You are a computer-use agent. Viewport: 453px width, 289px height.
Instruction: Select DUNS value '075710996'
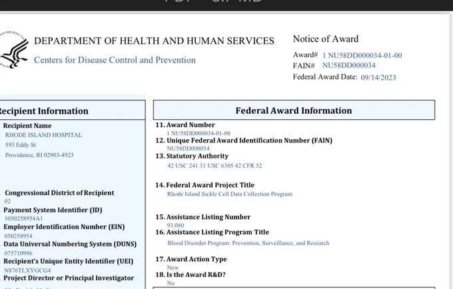point(19,253)
